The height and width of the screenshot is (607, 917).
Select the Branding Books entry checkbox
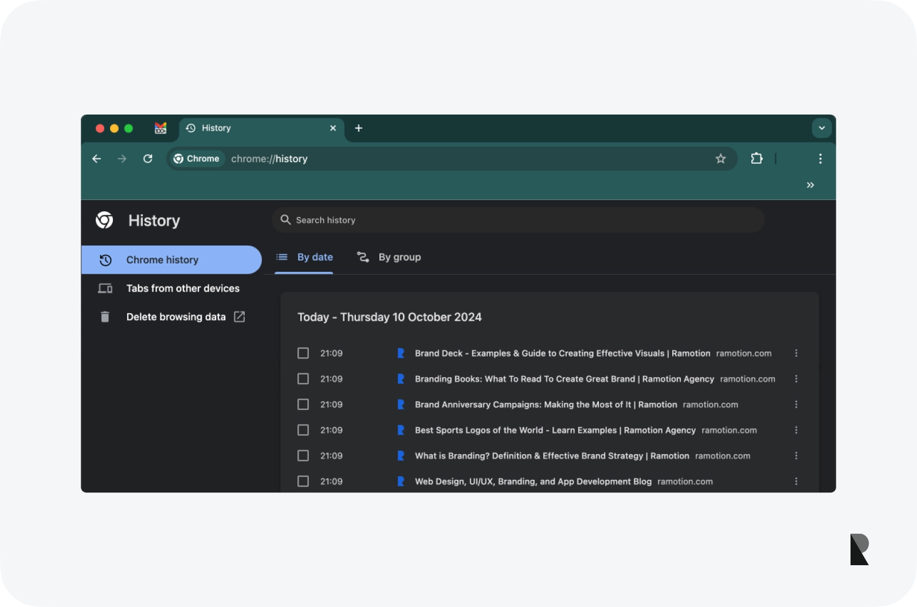point(303,379)
